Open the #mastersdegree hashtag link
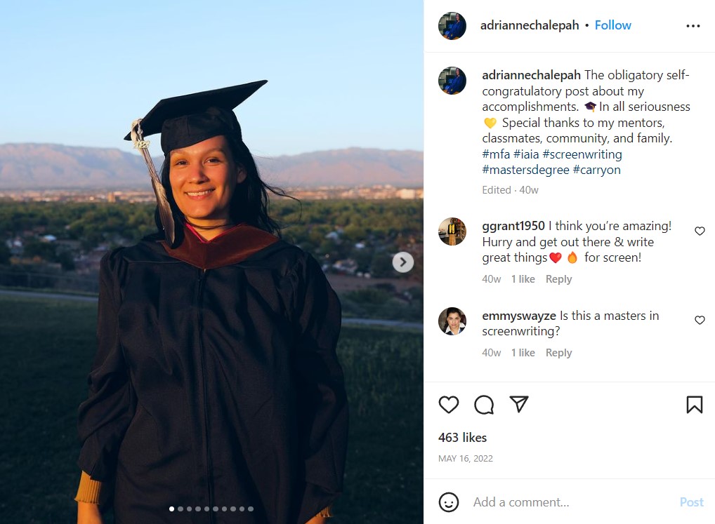 [525, 170]
